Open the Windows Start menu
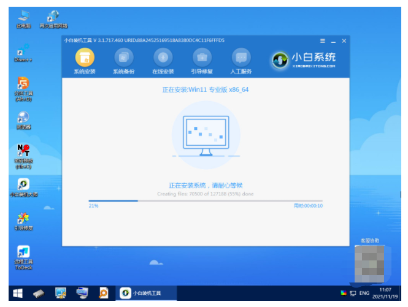This screenshot has width=408, height=307. click(17, 293)
